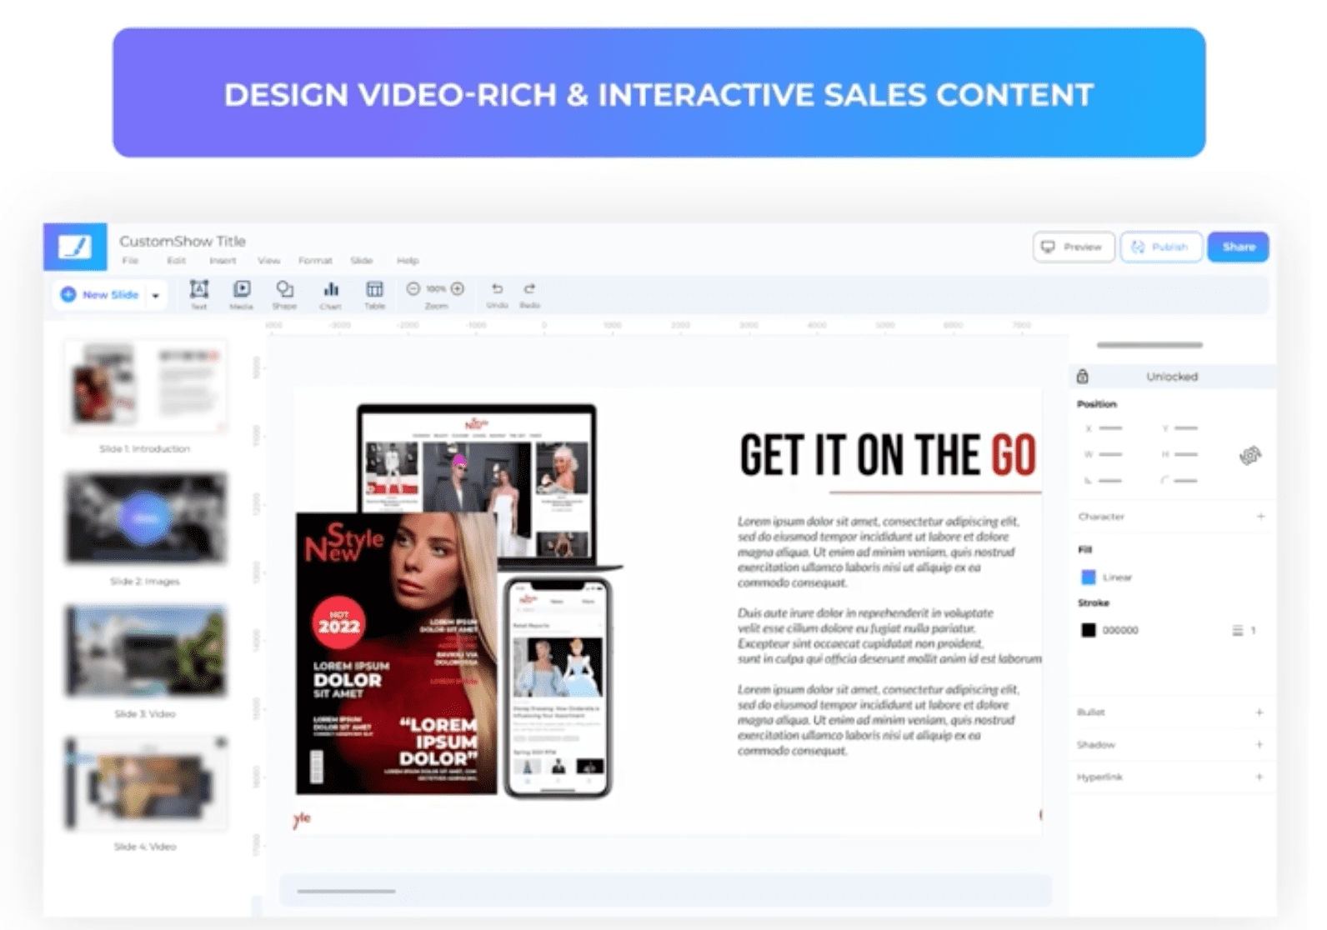
Task: Open the Insert menu
Action: (223, 261)
